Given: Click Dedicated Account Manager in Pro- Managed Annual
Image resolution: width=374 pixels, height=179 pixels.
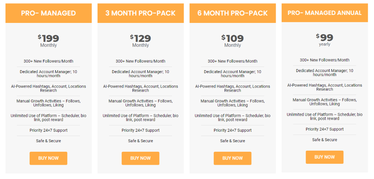Looking at the screenshot, I should 325,72.
